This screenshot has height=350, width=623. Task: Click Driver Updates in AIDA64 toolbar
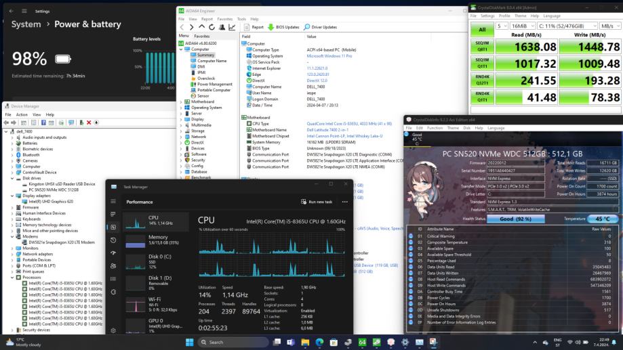pos(320,27)
